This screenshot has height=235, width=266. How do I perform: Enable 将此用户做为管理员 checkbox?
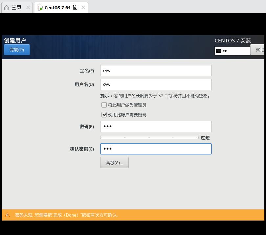pyautogui.click(x=104, y=105)
